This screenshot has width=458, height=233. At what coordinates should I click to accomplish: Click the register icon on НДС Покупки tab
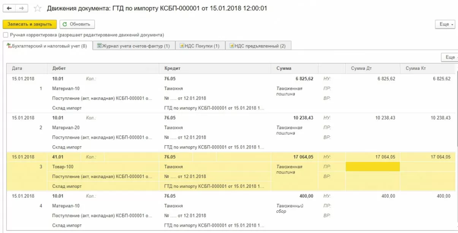(182, 46)
